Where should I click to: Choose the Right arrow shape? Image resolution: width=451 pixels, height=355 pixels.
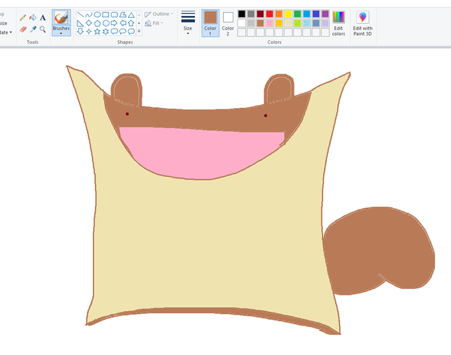coord(114,23)
